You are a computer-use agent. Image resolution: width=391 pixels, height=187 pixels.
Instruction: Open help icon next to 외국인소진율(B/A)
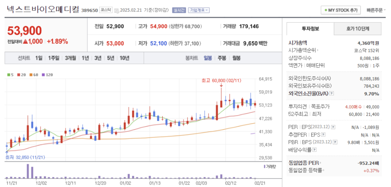(331, 94)
